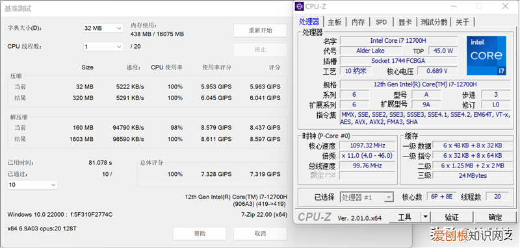Image resolution: width=520 pixels, height=248 pixels.
Task: Click the 取消 button in benchmark window
Action: pos(261,234)
